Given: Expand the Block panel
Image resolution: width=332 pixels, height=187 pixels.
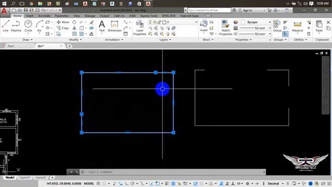Looking at the screenshot, I should point(208,39).
